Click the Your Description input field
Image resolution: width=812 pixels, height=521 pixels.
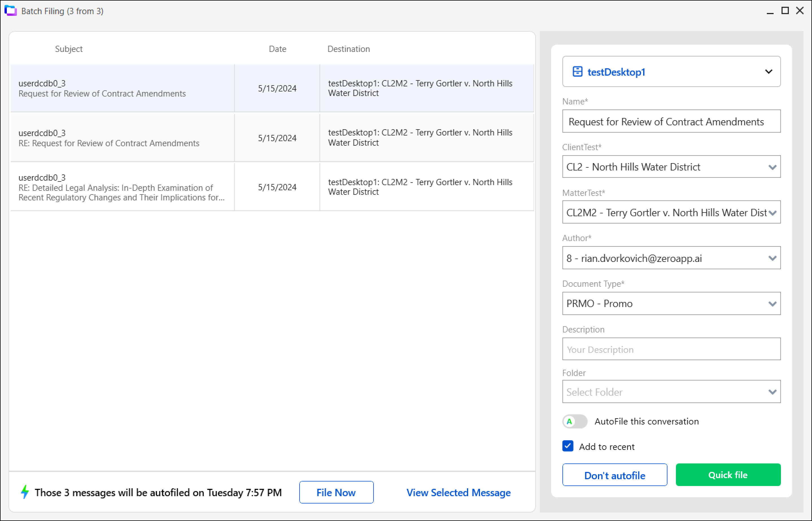(671, 349)
